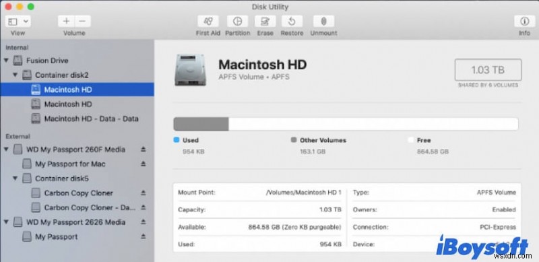
Task: Run First Aid from the toolbar
Action: 208,22
